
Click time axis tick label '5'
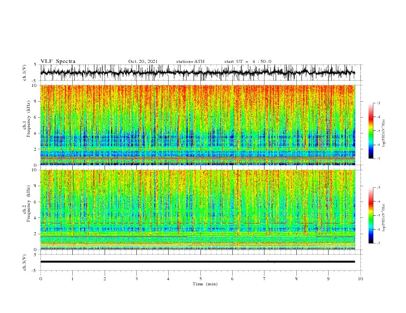[x=200, y=279]
